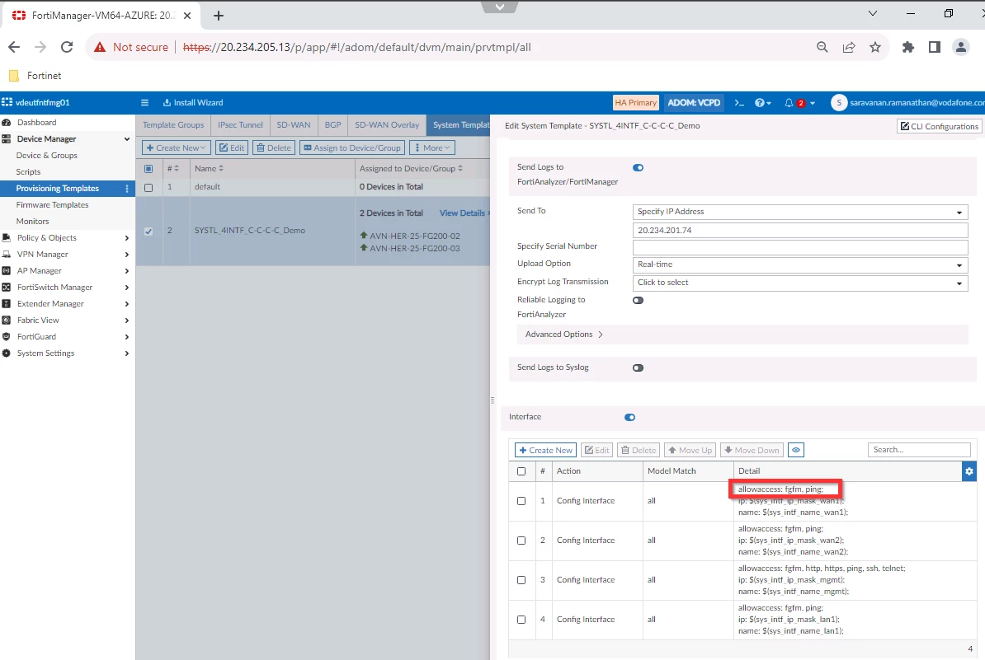The width and height of the screenshot is (985, 660).
Task: Open Encrypt Log Transmission dropdown
Action: click(800, 283)
